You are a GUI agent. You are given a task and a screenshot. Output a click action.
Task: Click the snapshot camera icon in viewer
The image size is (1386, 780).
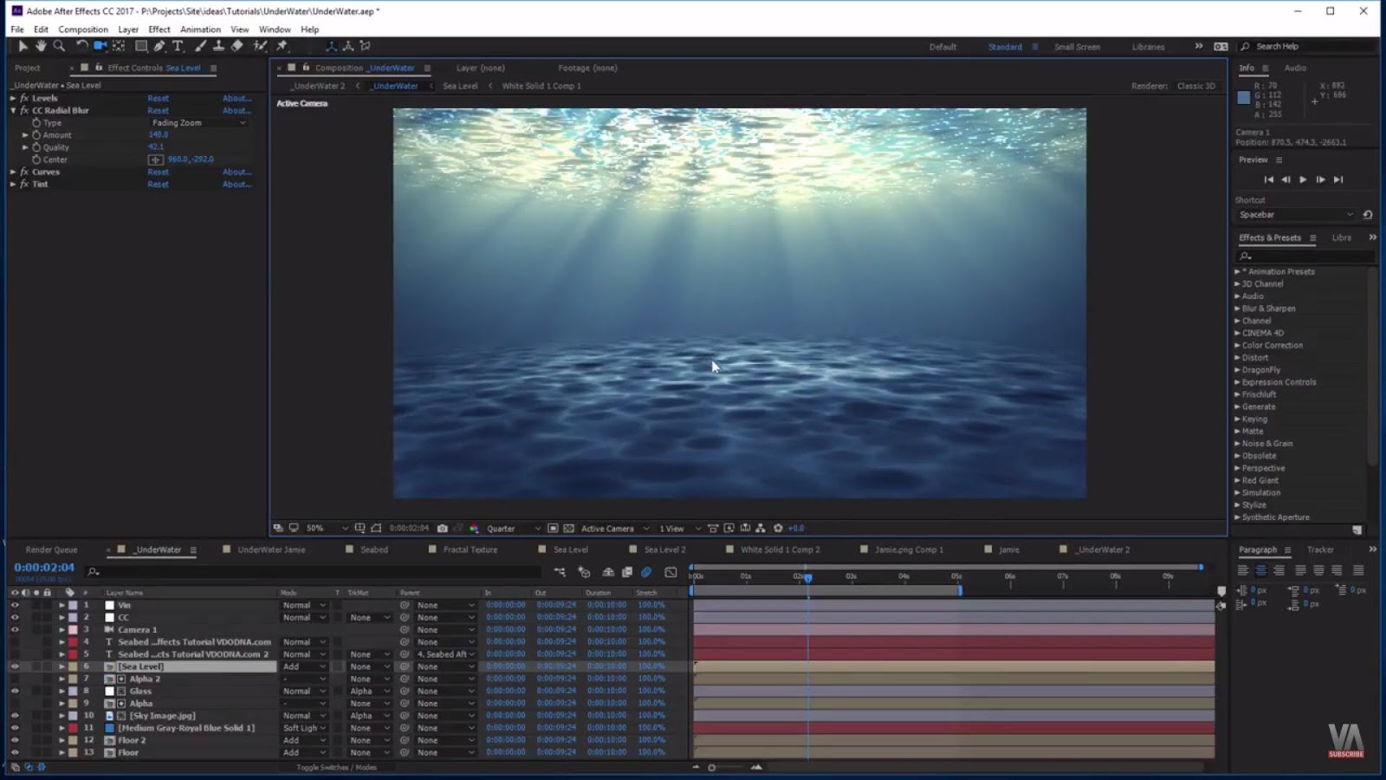click(443, 529)
